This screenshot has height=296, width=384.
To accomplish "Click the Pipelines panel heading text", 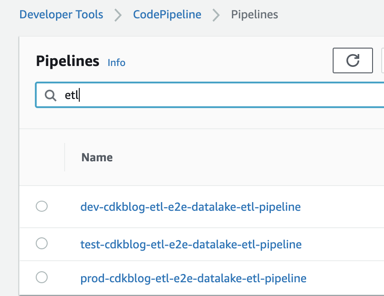I will (67, 60).
